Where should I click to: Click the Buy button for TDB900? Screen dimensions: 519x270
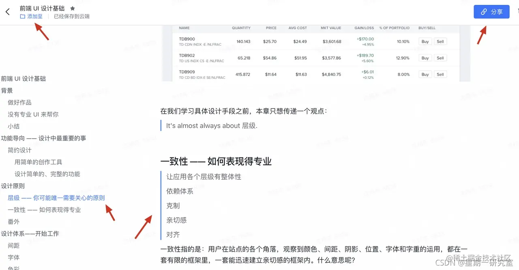tap(425, 42)
